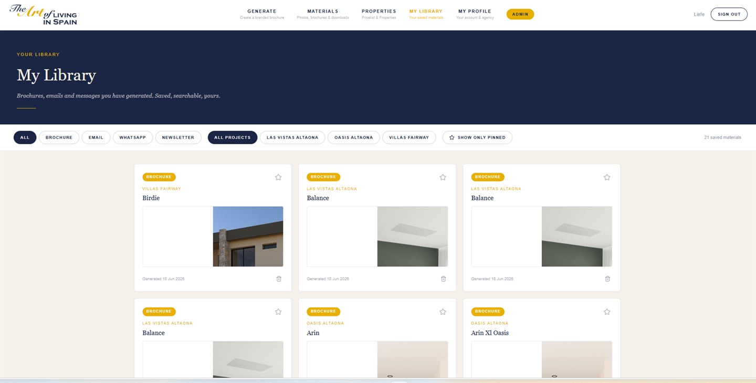
Task: Star the Arin brochure card
Action: tap(443, 312)
